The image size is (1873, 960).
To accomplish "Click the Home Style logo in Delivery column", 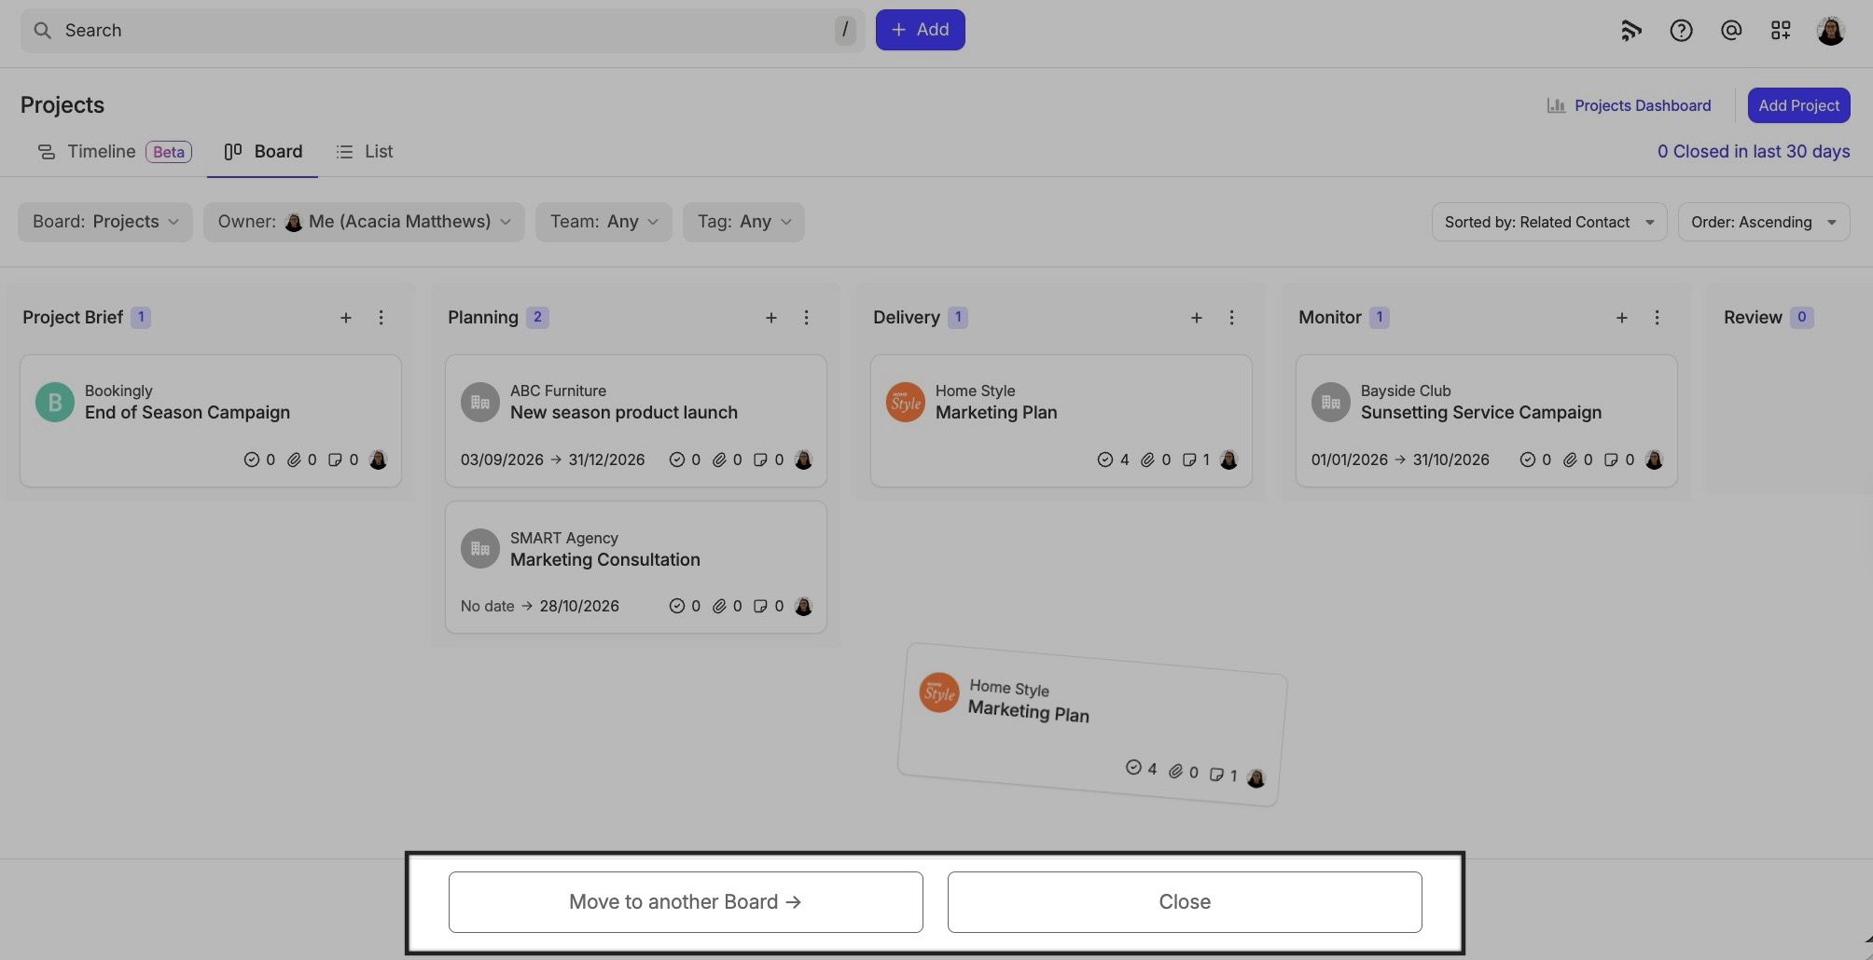I will [906, 403].
